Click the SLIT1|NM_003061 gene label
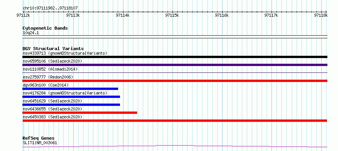 click(40, 143)
